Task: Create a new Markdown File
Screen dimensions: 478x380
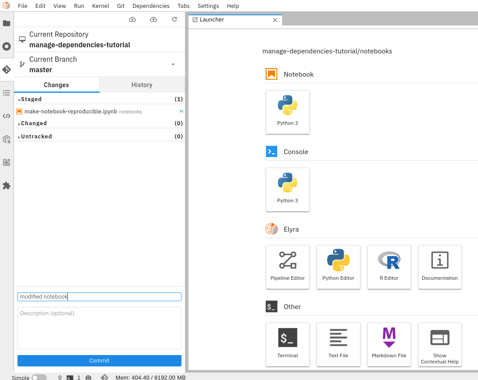Action: (389, 345)
